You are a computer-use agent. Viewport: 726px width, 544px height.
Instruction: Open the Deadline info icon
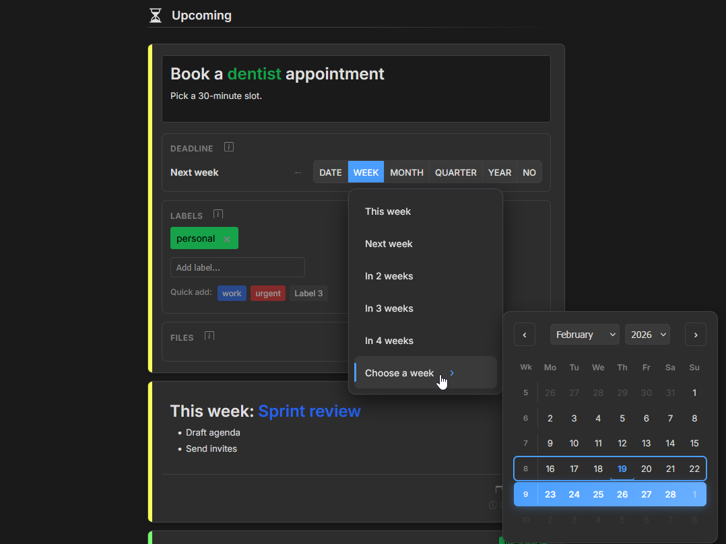(x=229, y=147)
